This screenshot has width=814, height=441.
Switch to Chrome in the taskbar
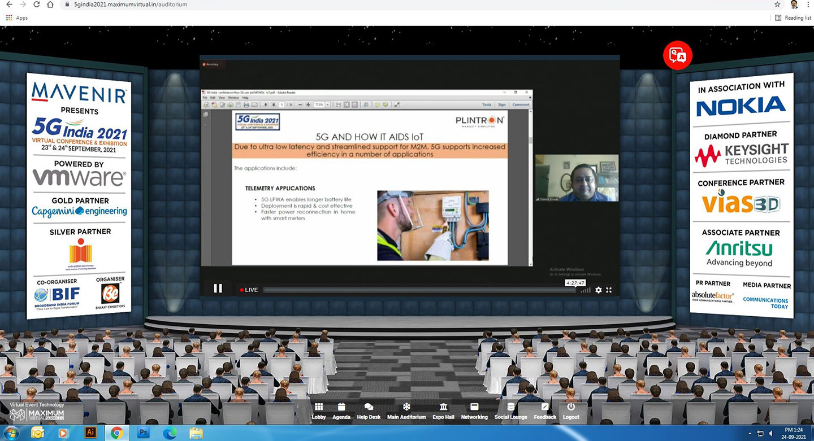tap(117, 433)
